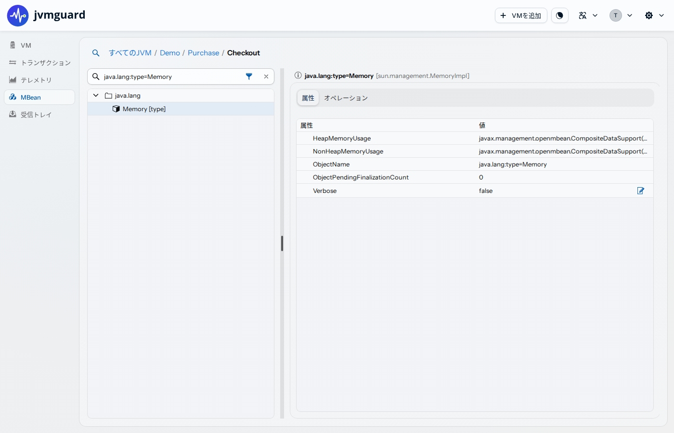Switch to the 属性 tab

[x=308, y=98]
